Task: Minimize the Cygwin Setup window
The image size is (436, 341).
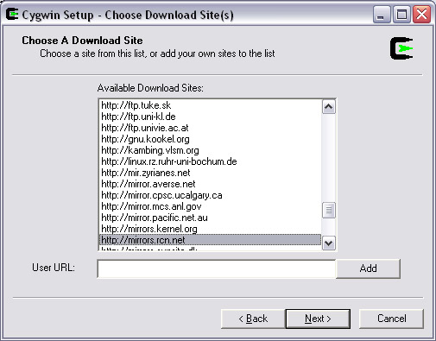Action: 382,15
